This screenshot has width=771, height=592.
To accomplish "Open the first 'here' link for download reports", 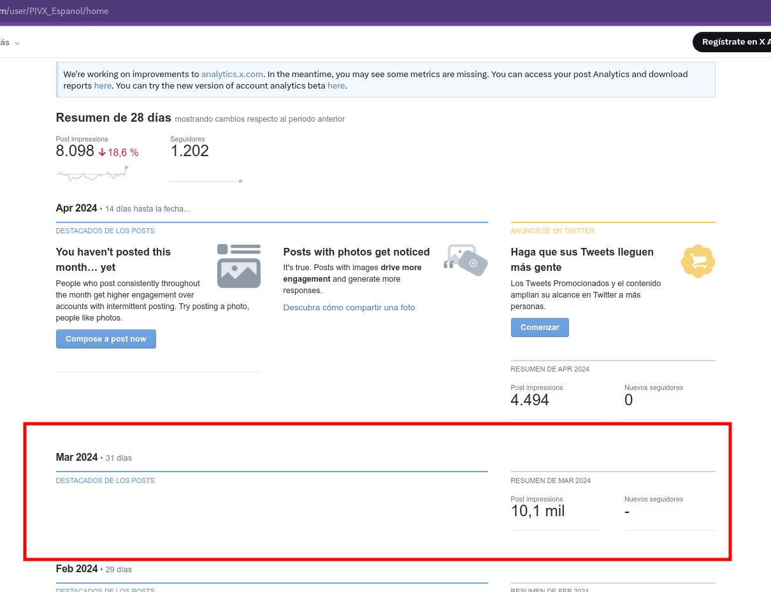I will tap(103, 85).
